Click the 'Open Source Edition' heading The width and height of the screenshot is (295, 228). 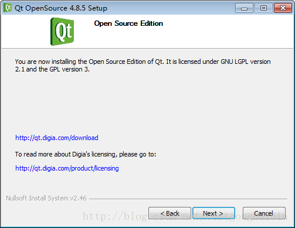click(x=128, y=23)
